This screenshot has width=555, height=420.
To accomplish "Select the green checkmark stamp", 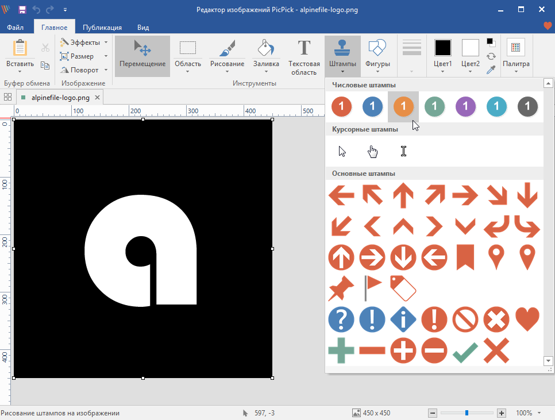I will pos(465,350).
